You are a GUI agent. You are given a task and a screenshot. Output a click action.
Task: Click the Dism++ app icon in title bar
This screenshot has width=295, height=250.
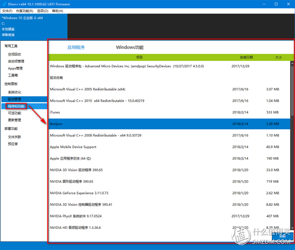click(4, 4)
